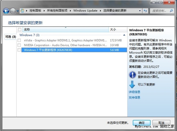Click the Control Panel icon in address bar
The height and width of the screenshot is (131, 177).
click(x=22, y=11)
